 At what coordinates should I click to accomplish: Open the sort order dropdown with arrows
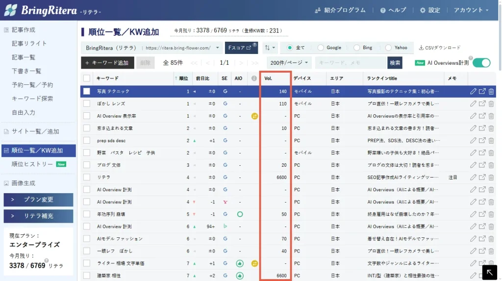click(270, 48)
